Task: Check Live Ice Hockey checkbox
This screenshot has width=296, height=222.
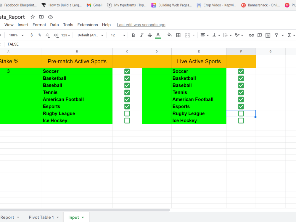Action: coord(241,121)
